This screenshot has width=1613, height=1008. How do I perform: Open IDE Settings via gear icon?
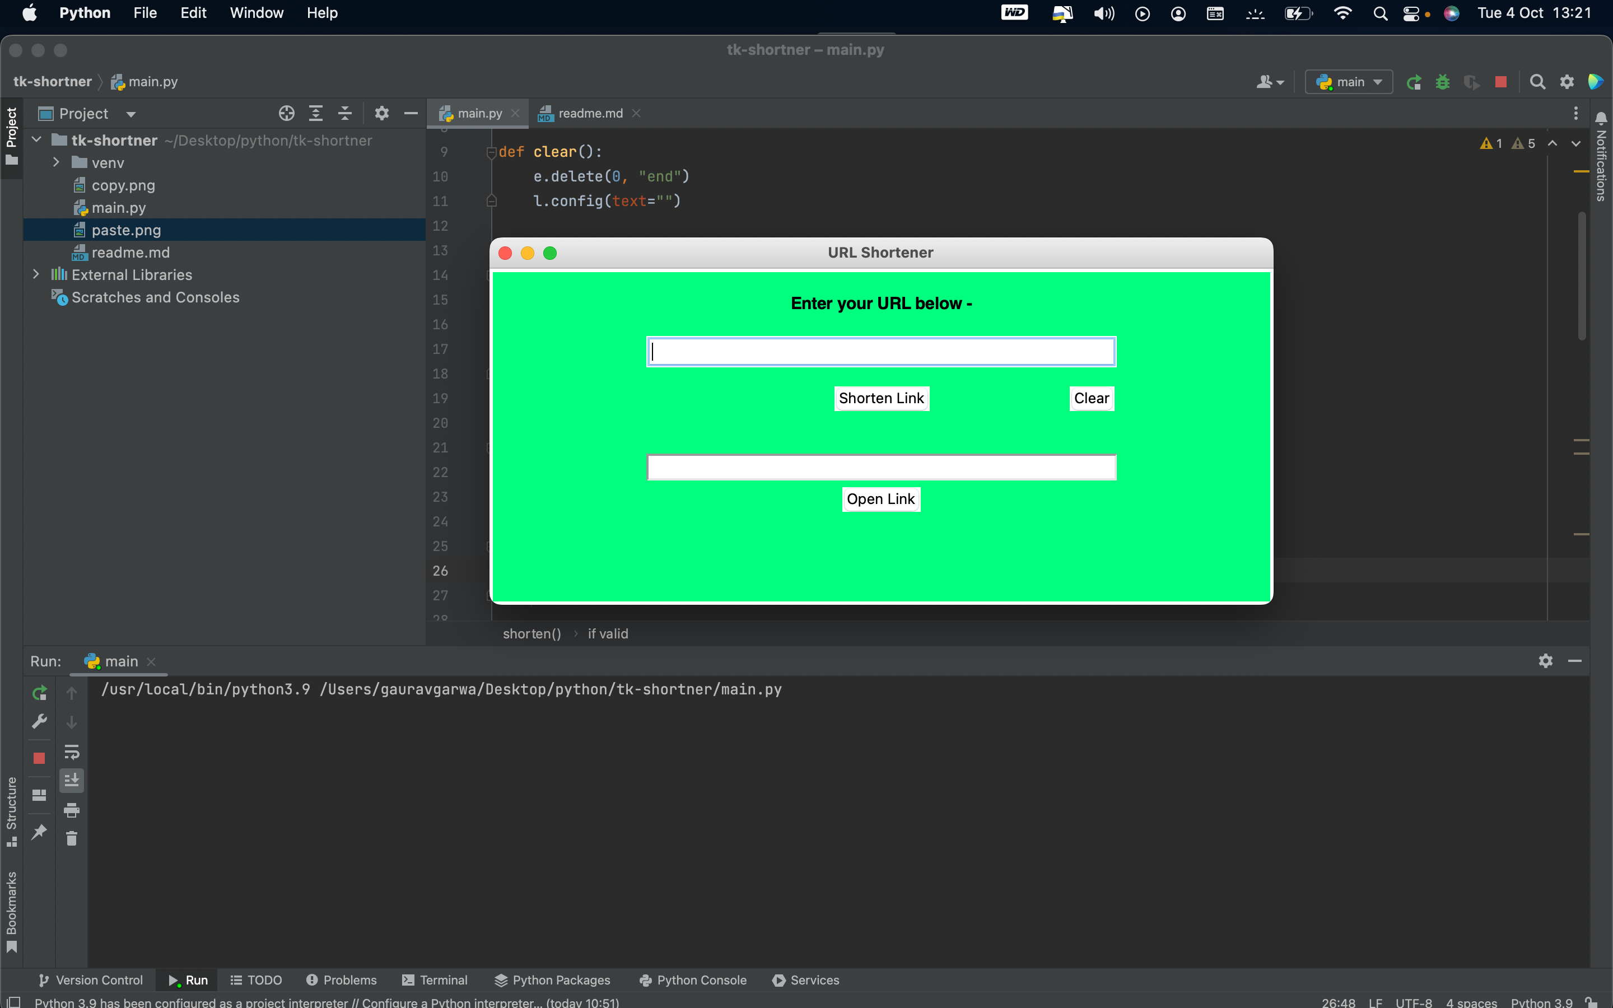(x=1567, y=81)
